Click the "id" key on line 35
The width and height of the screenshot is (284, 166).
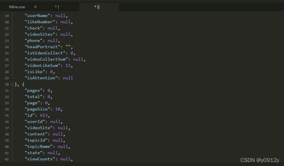click(x=30, y=115)
